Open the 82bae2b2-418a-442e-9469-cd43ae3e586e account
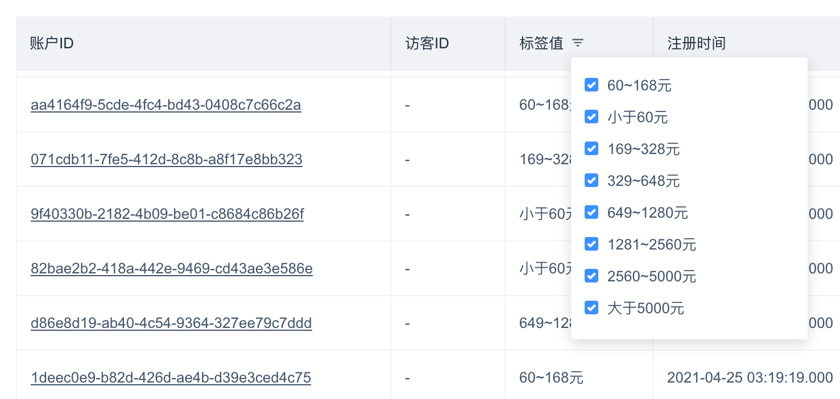The width and height of the screenshot is (840, 399). pos(171,268)
